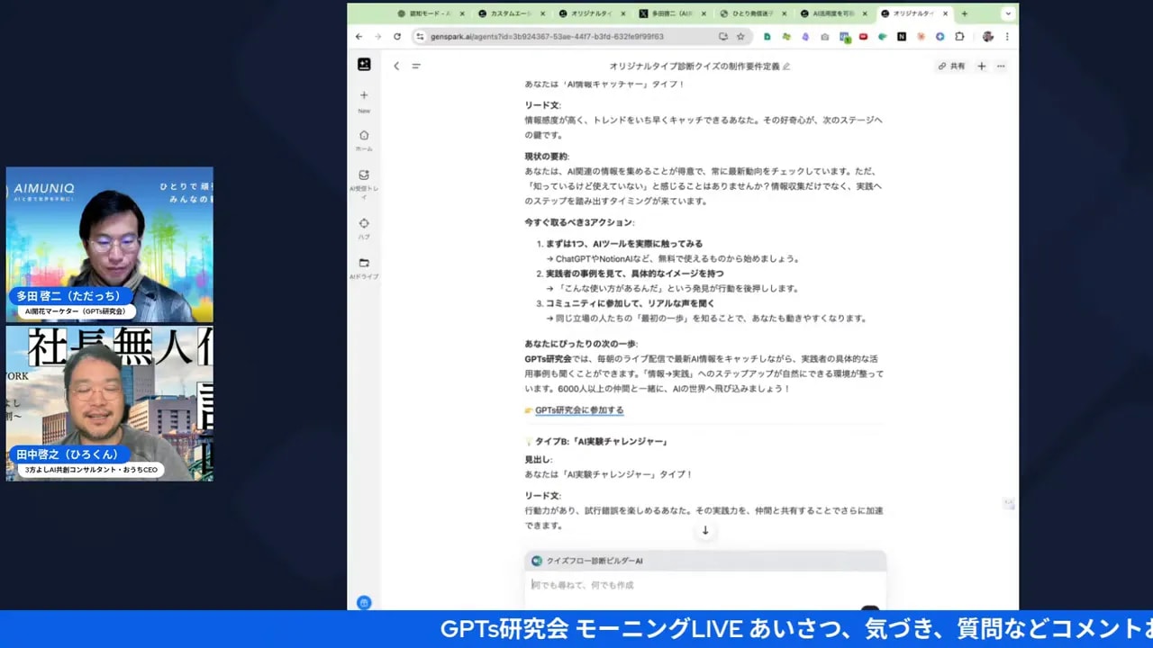Click the 共有 share button
Screen dimensions: 1153x648
(x=957, y=66)
